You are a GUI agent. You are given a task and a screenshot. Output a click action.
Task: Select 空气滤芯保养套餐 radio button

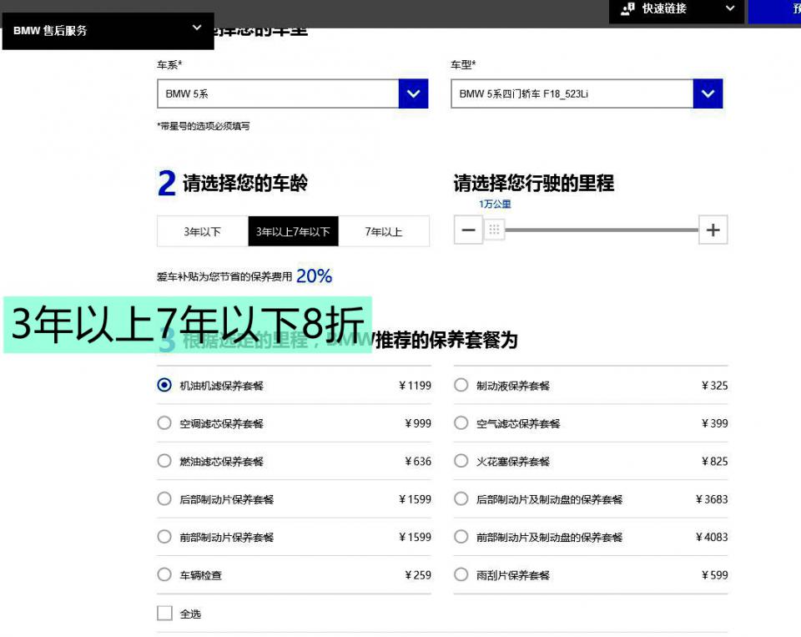(461, 422)
